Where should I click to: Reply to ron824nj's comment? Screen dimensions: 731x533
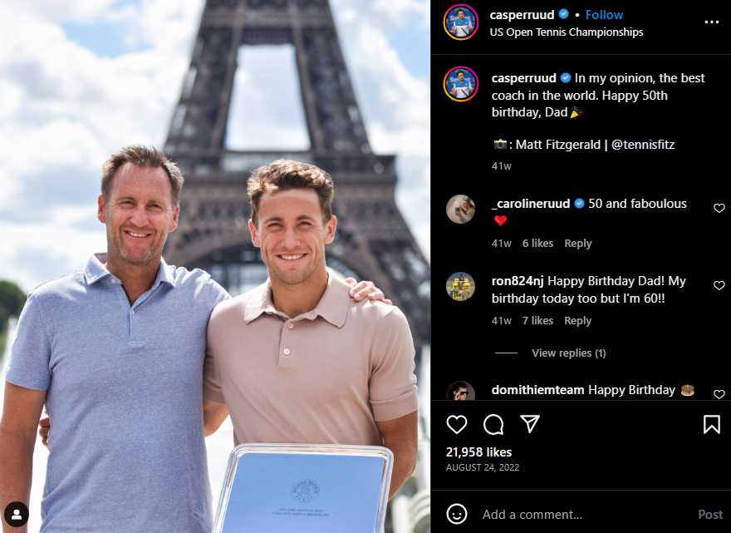click(x=577, y=321)
